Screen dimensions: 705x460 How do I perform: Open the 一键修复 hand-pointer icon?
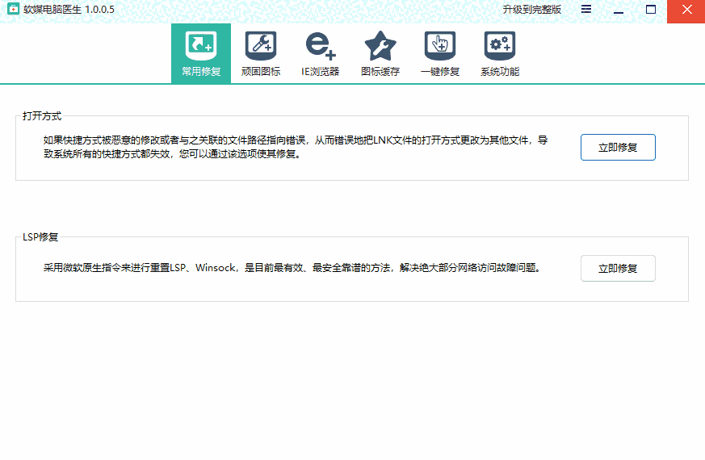pyautogui.click(x=439, y=45)
